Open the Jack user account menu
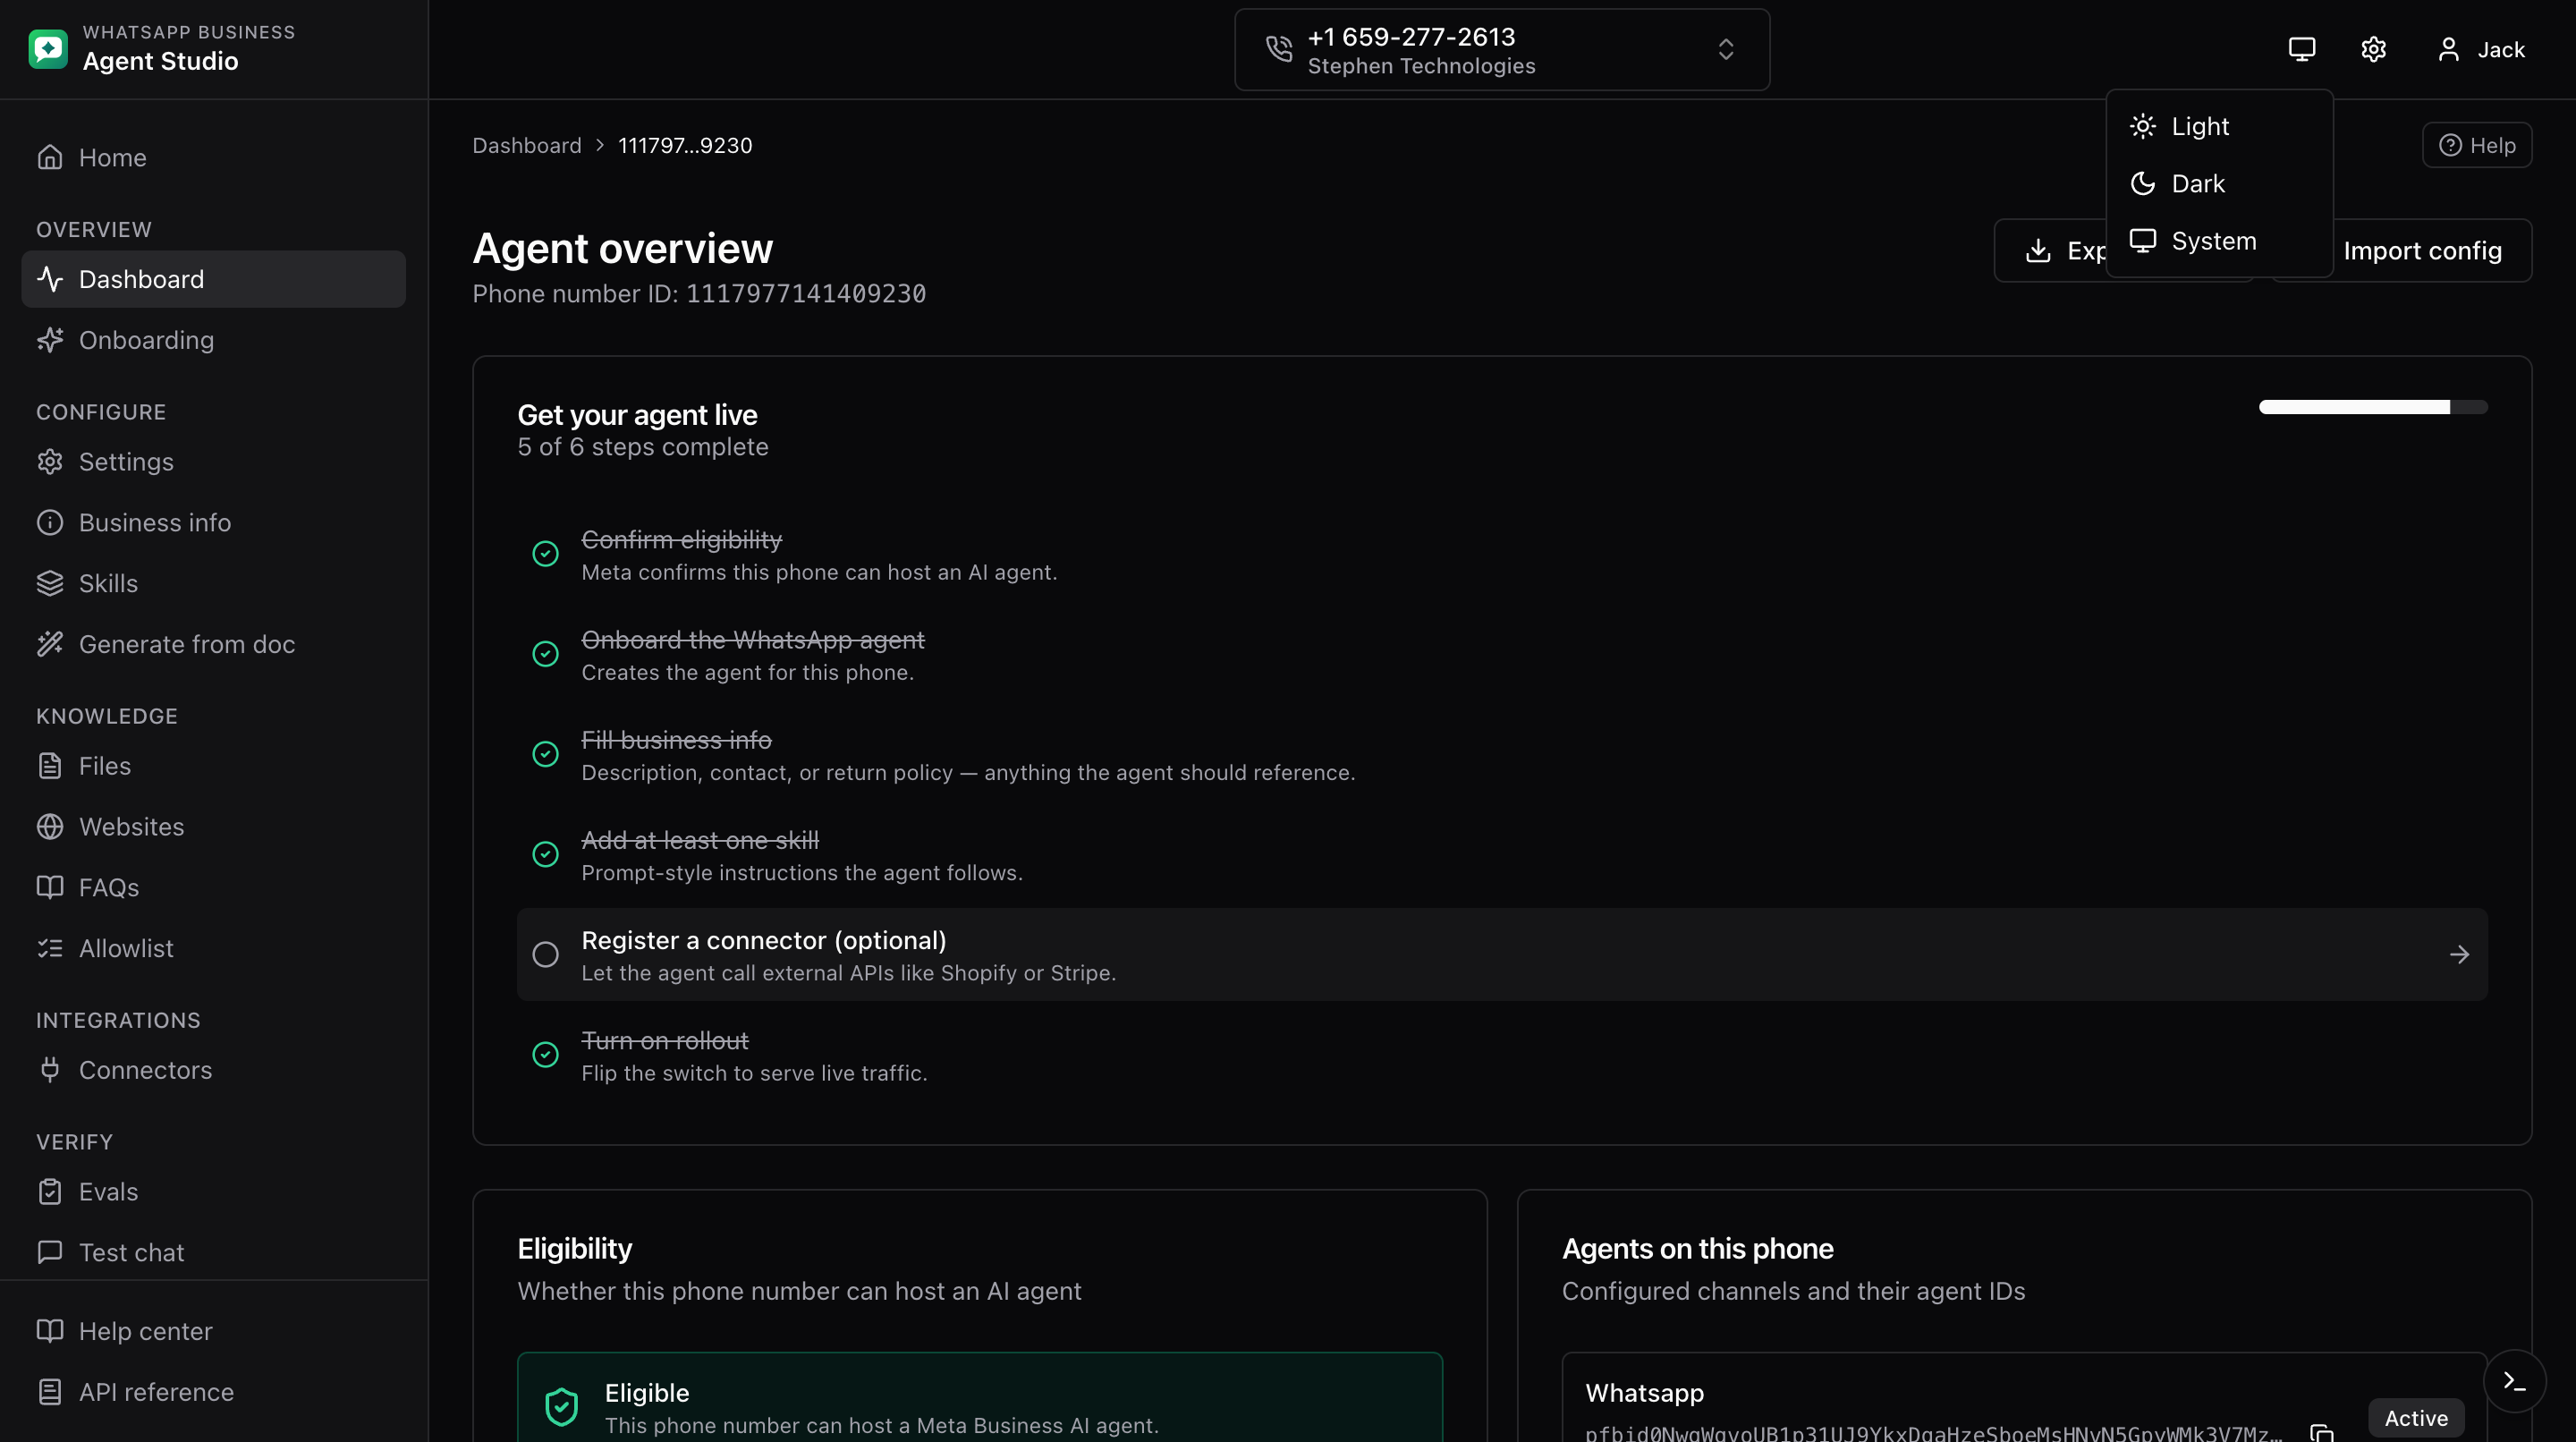The height and width of the screenshot is (1442, 2576). coord(2481,49)
